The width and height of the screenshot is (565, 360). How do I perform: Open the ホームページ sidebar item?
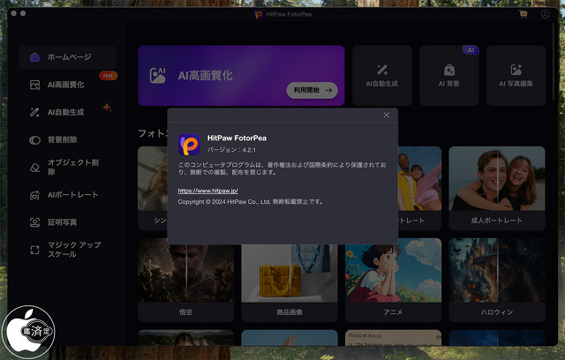[67, 56]
